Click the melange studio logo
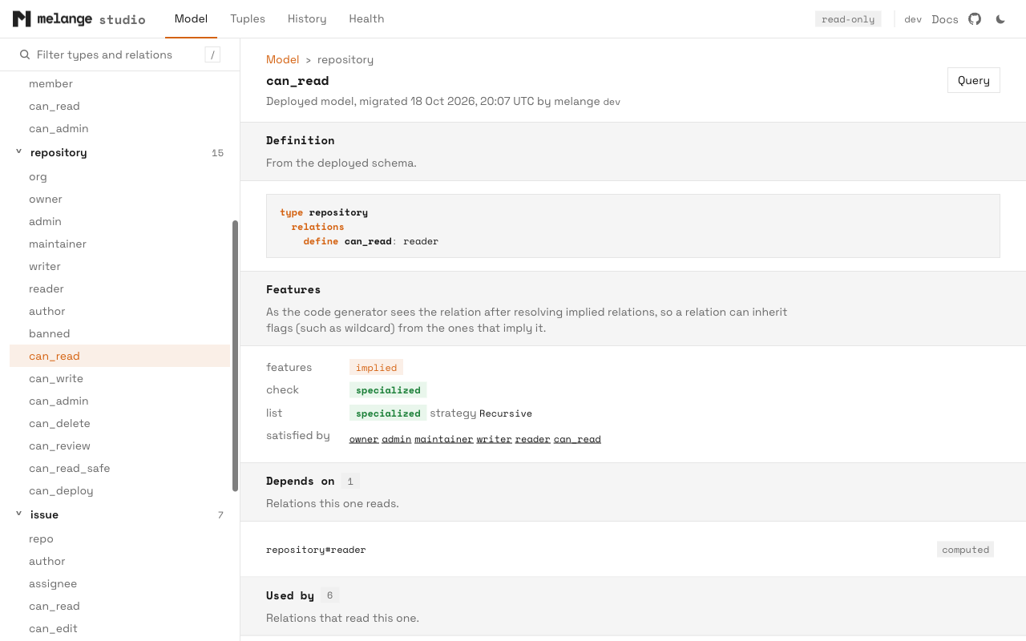 point(79,18)
